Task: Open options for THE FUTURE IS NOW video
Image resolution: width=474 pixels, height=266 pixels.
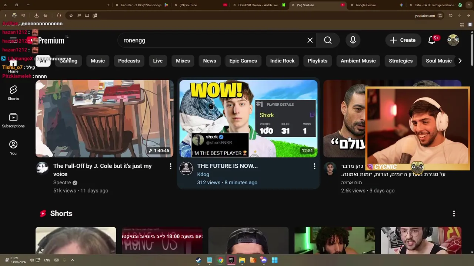Action: (x=314, y=167)
